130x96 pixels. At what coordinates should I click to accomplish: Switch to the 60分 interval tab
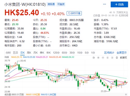(x=64, y=53)
